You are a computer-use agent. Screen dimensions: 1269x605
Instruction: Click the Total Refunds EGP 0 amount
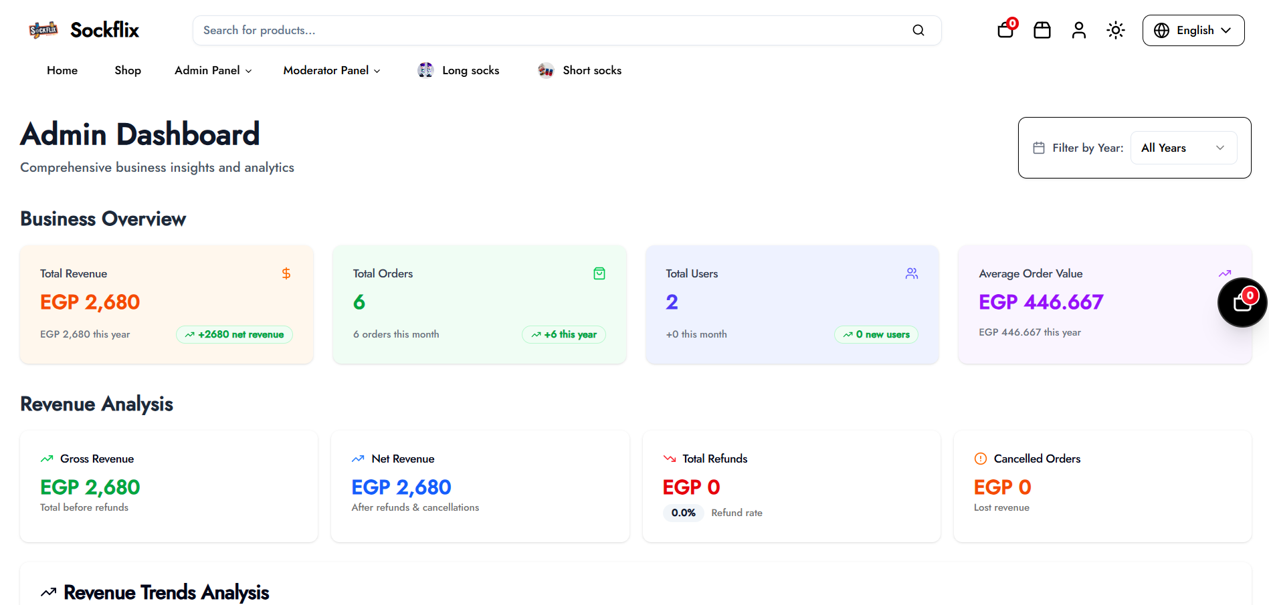691,487
